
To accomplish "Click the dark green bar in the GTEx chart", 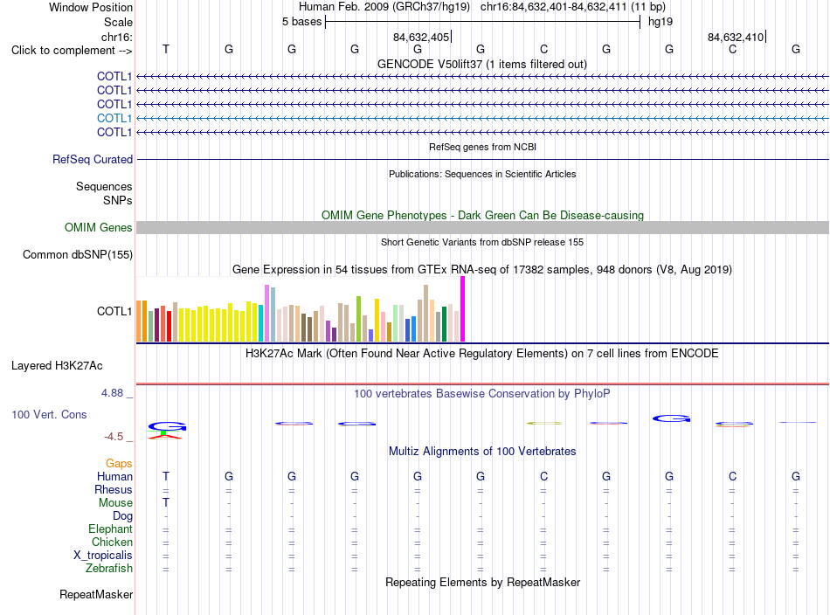I will 444,324.
